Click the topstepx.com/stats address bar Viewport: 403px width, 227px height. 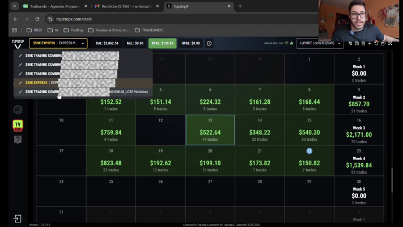[180, 19]
